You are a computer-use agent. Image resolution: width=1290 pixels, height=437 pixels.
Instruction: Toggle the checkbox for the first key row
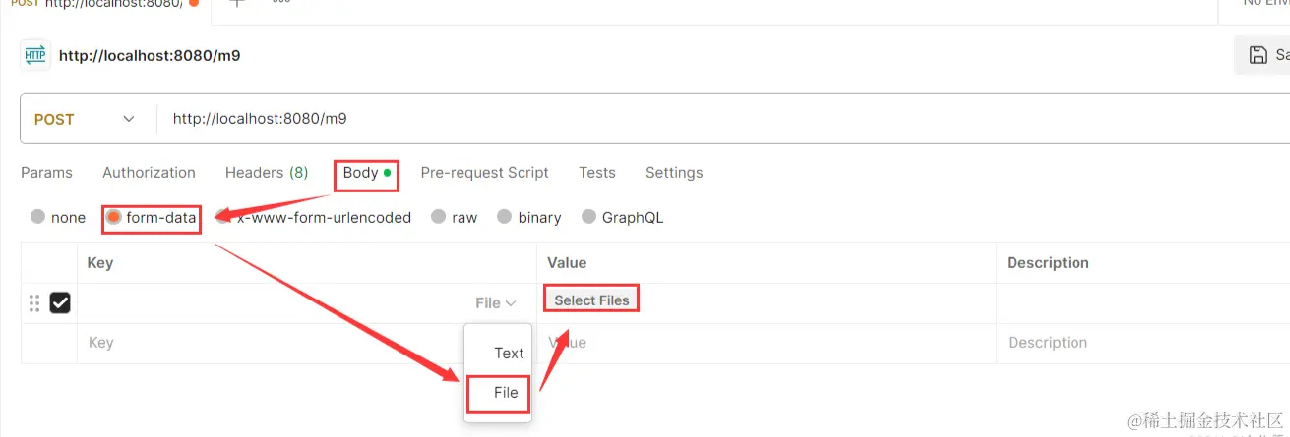click(60, 303)
